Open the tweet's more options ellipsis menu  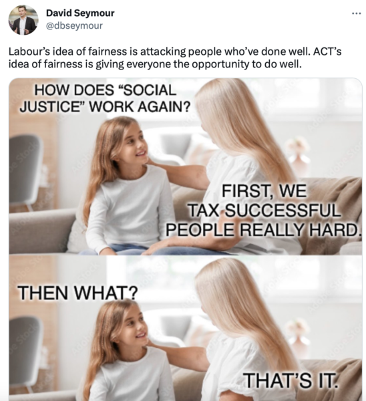coord(356,13)
